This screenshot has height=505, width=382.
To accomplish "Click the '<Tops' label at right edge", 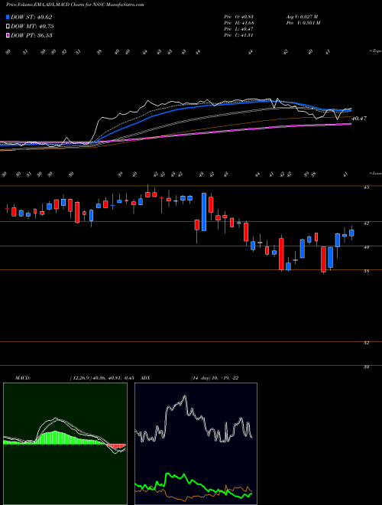I will (x=375, y=51).
